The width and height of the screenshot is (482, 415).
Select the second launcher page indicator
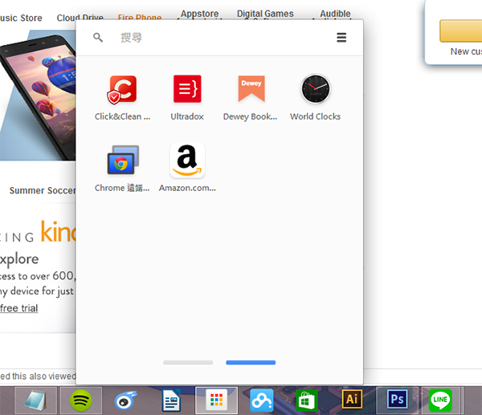(x=251, y=363)
